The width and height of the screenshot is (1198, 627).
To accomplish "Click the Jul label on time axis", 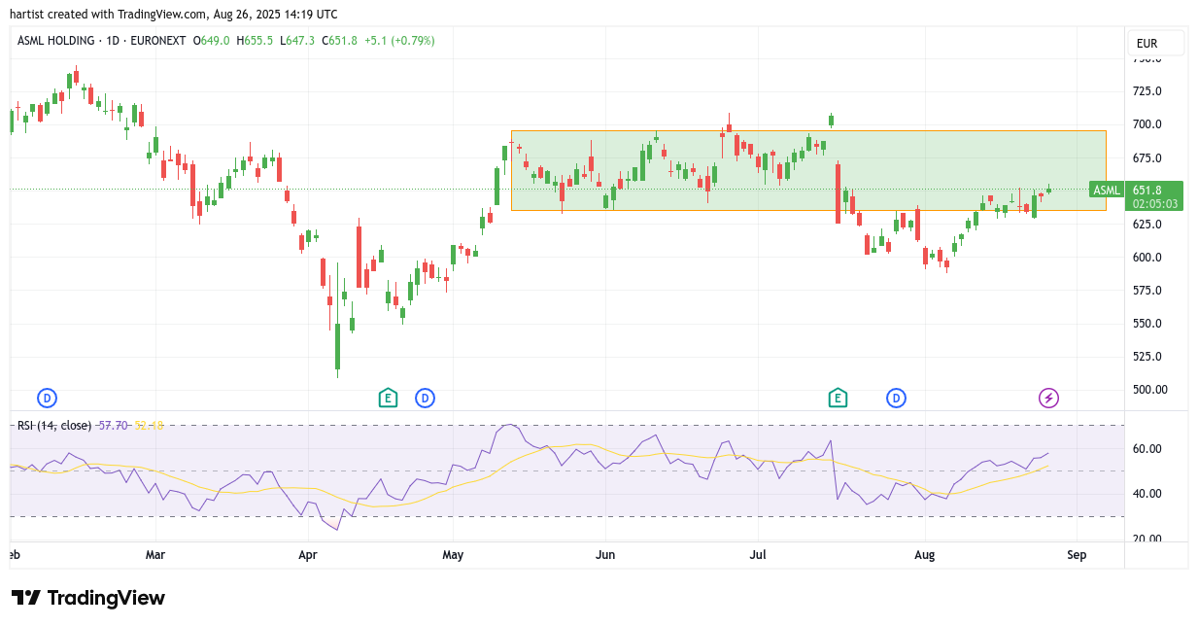I will click(x=758, y=556).
